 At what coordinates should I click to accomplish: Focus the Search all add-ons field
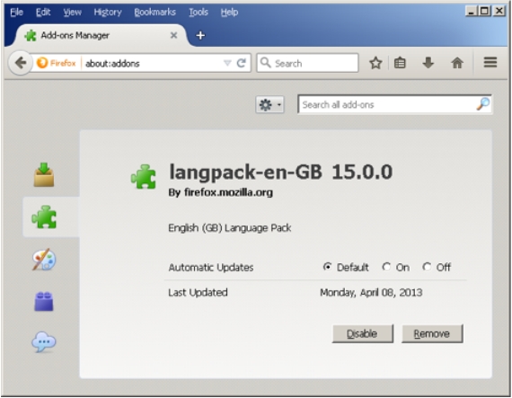(x=394, y=104)
